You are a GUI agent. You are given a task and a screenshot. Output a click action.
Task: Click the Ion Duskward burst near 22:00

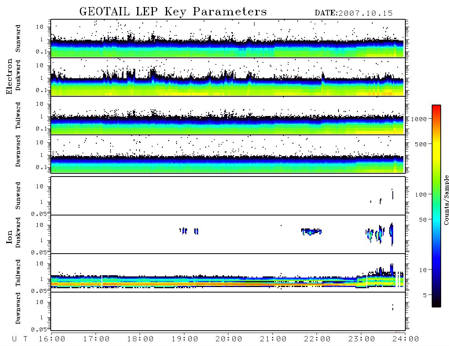click(311, 232)
